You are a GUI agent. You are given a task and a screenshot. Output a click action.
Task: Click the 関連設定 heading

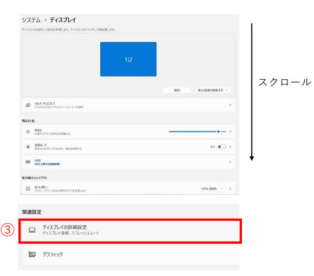(31, 212)
